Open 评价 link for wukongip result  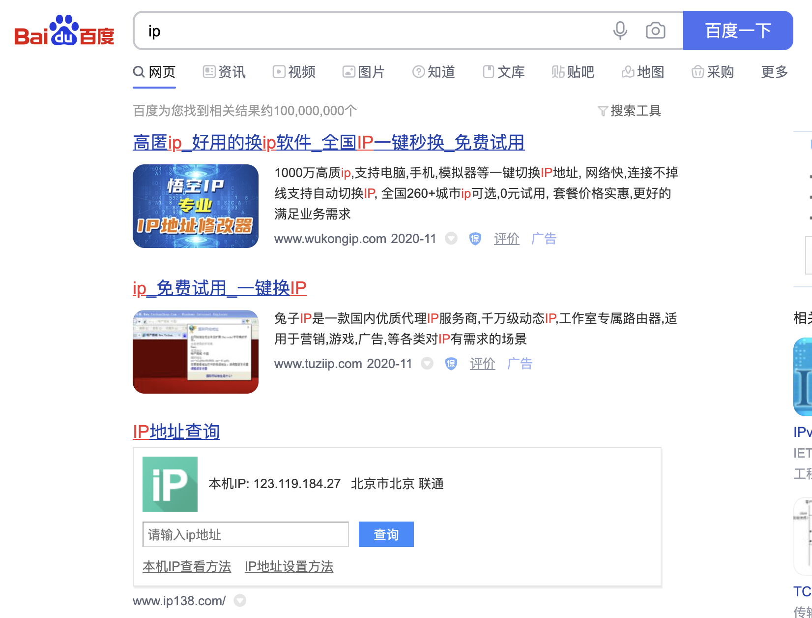click(x=507, y=239)
